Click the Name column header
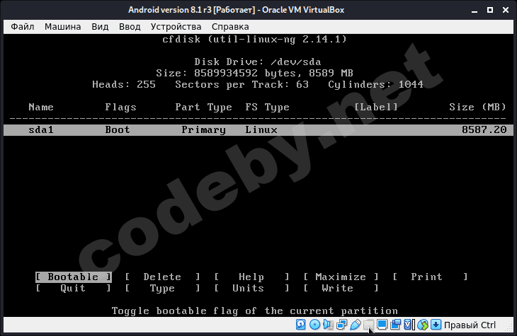 [x=41, y=107]
